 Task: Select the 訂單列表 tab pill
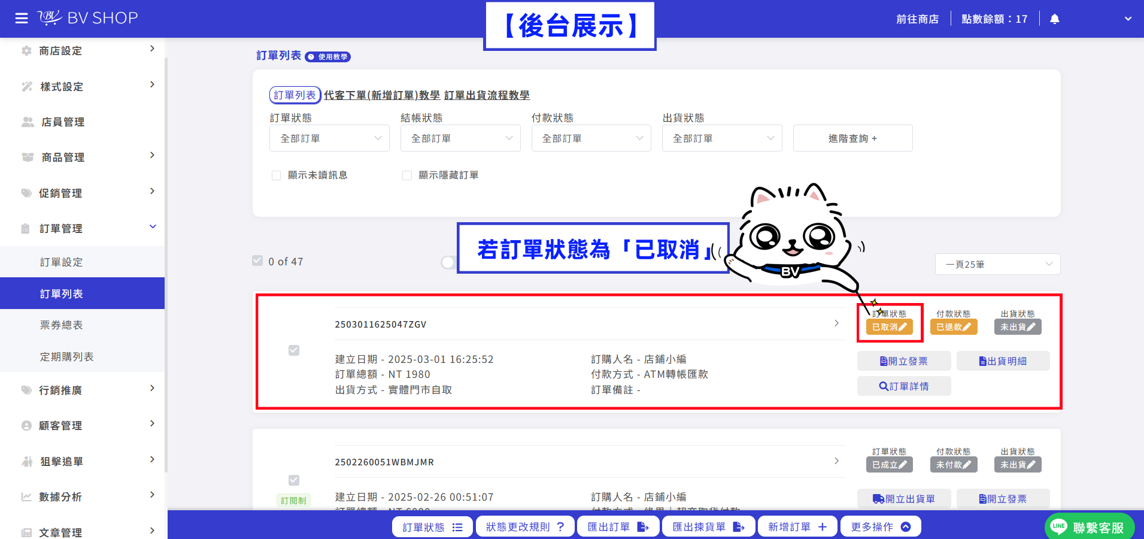click(295, 95)
